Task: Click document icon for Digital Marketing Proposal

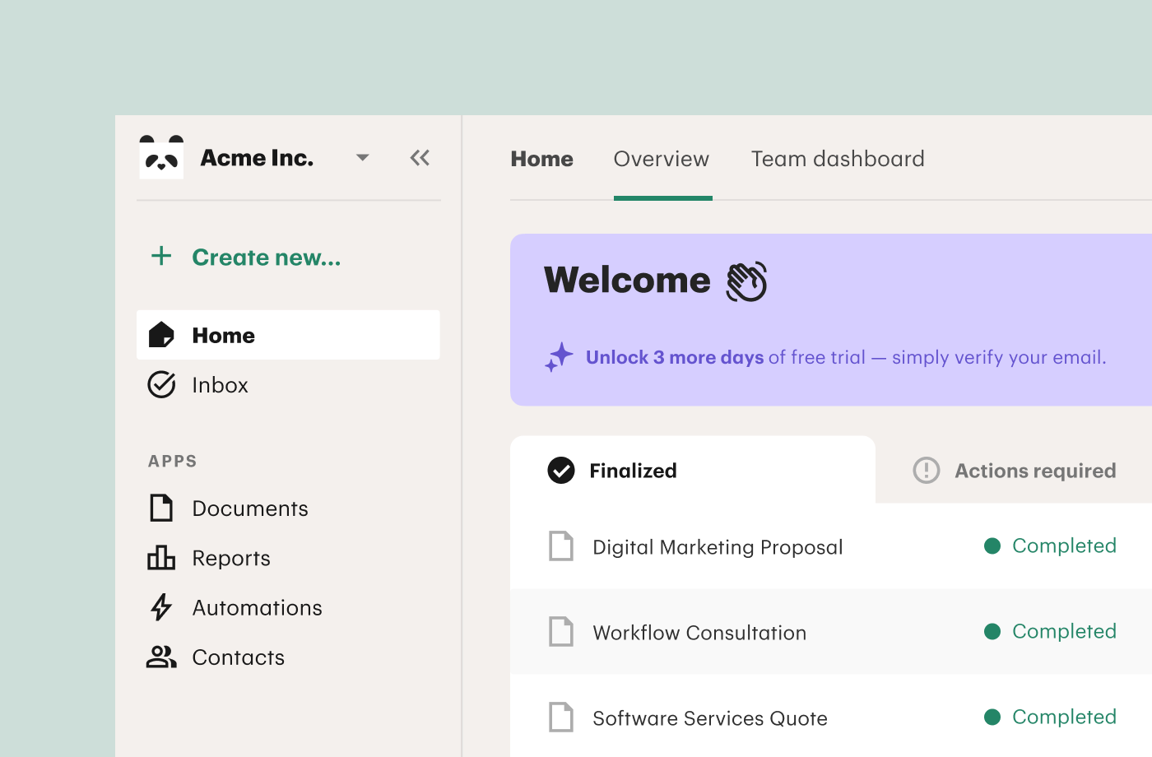Action: tap(561, 546)
